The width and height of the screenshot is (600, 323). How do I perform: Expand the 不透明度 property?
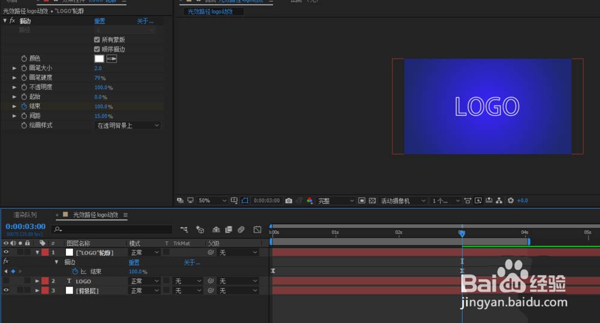click(x=14, y=87)
